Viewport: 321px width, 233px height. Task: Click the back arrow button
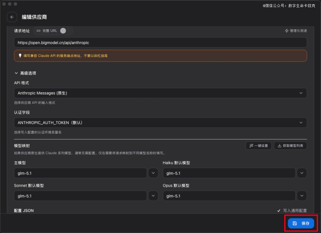pyautogui.click(x=12, y=17)
